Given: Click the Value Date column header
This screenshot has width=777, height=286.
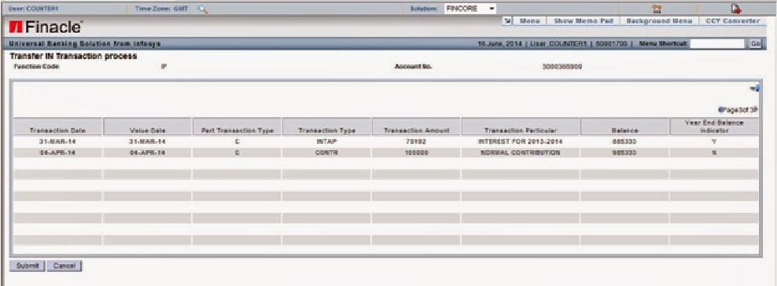Looking at the screenshot, I should coord(147,126).
